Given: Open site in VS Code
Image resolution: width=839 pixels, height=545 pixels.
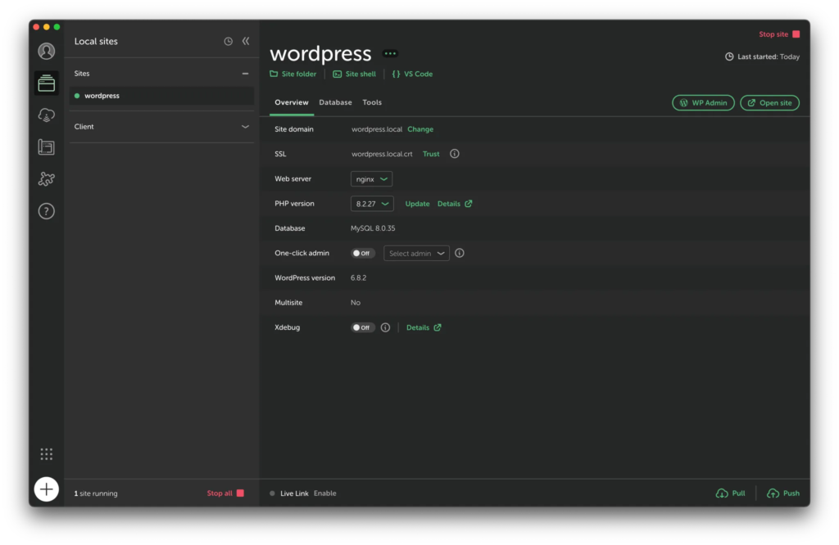Looking at the screenshot, I should pyautogui.click(x=412, y=74).
